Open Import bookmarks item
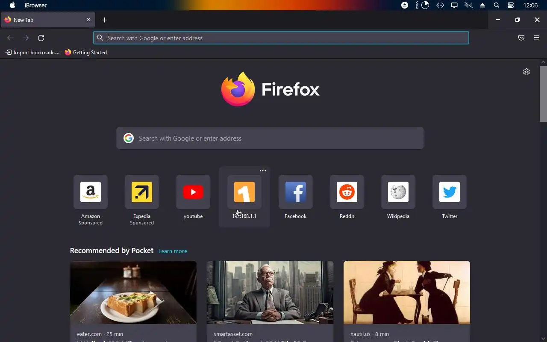547x342 pixels. coord(32,52)
